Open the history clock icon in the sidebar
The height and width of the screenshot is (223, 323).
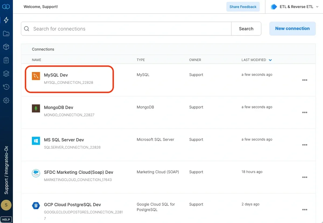click(6, 87)
